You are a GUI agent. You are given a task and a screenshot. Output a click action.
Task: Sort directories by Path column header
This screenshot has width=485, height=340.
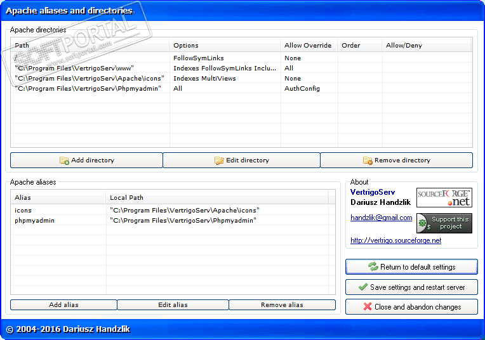coord(90,45)
